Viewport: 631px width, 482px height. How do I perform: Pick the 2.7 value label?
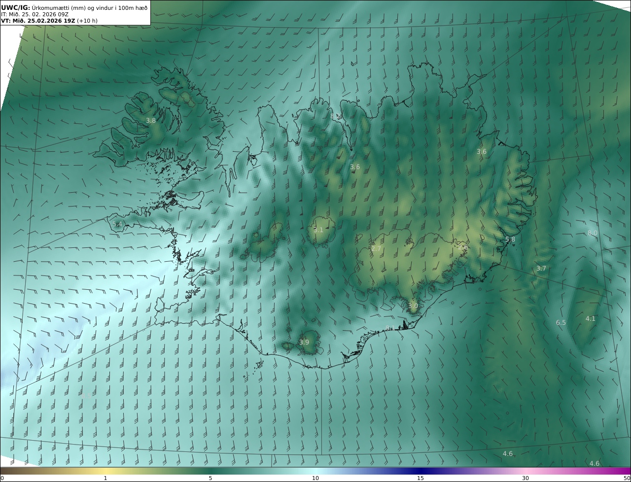point(376,248)
